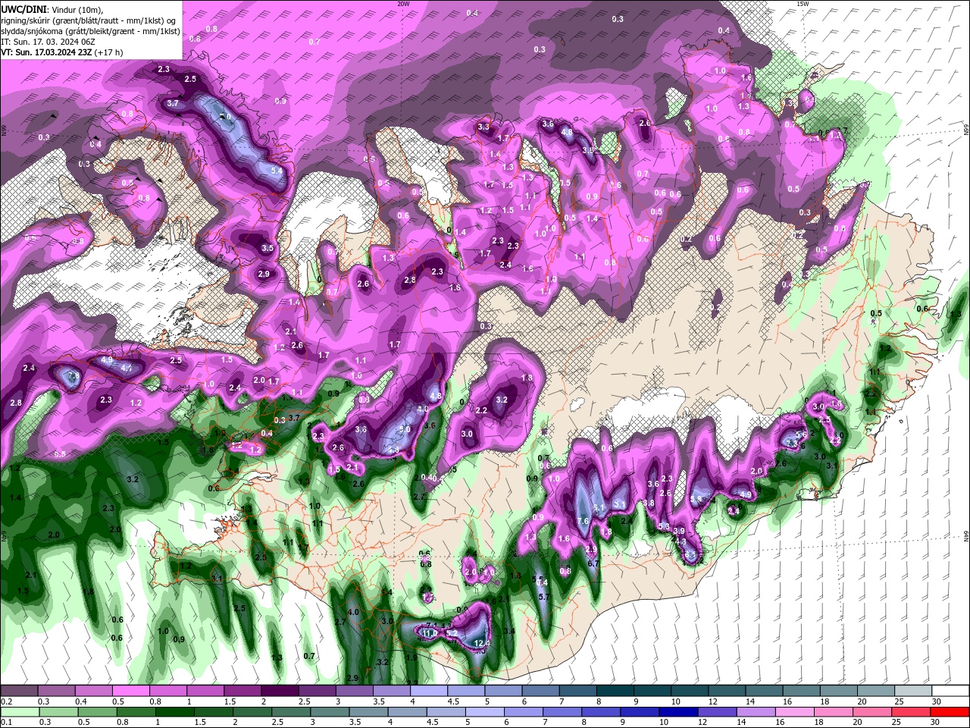Click the white 30 swatch in the snow scale
970x728 pixels.
(950, 691)
